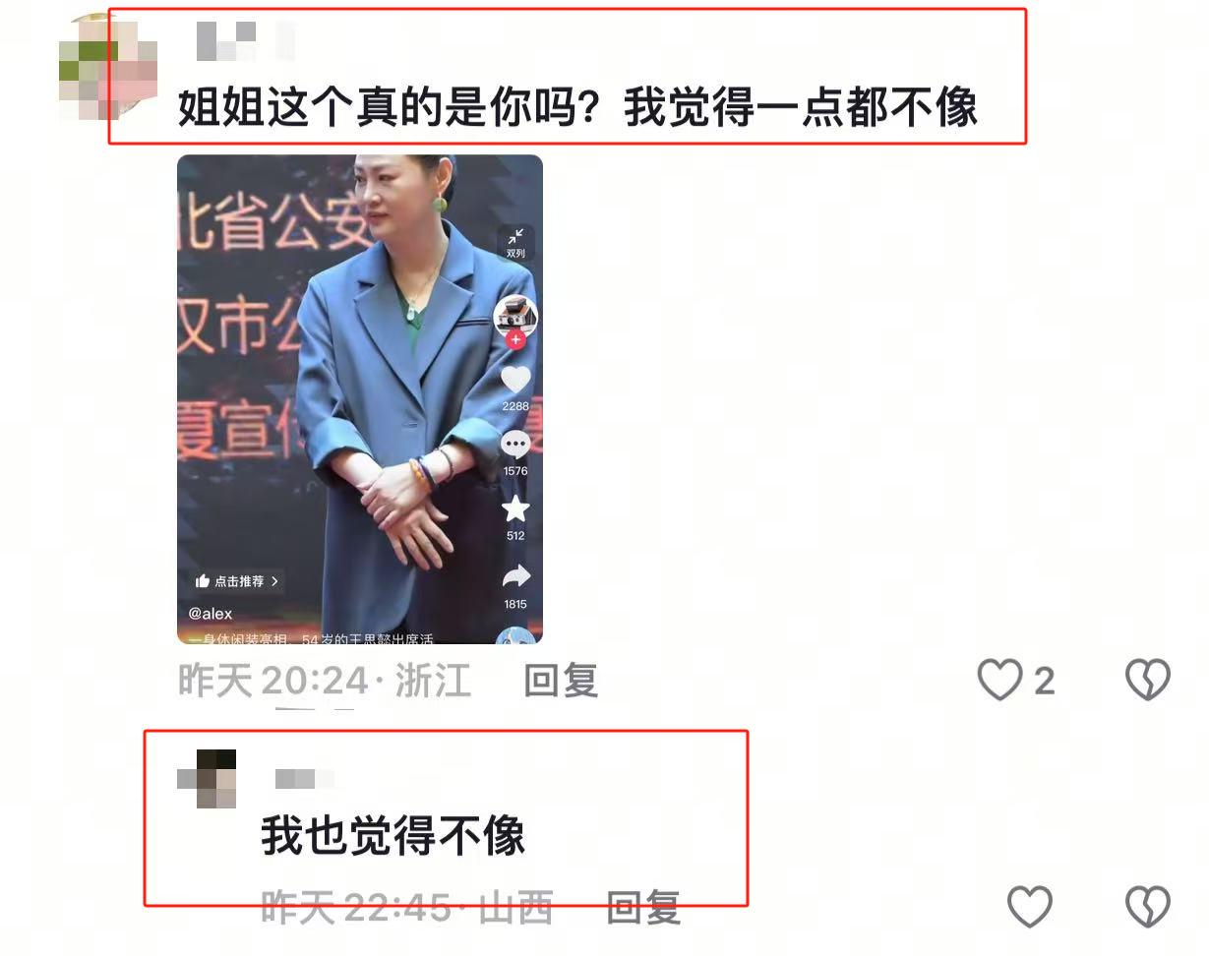1209x956 pixels.
Task: Select reply text 我也觉得不像
Action: point(393,837)
